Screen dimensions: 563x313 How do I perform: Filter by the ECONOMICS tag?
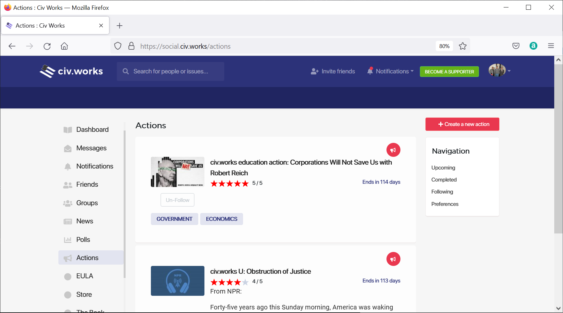click(221, 219)
